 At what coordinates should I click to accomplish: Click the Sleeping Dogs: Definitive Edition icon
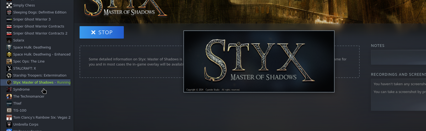pos(9,12)
